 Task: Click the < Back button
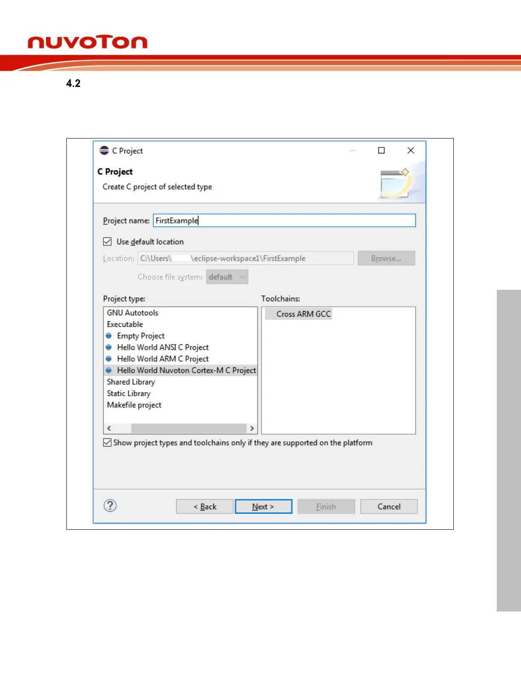point(205,507)
